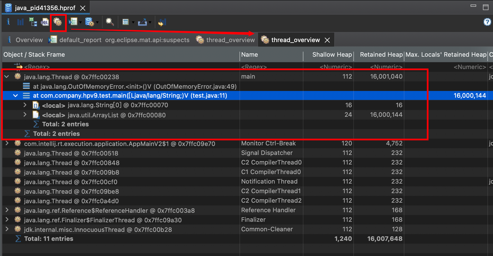
Task: Switch to the inactive thread_overview tab
Action: pyautogui.click(x=225, y=40)
